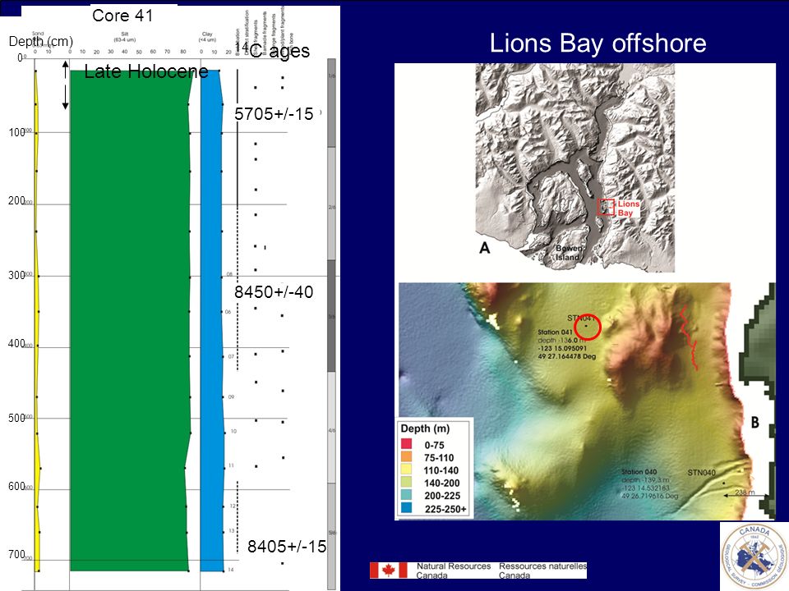Click depth tick label '100'
Screen dimensions: 789x591
tap(16, 132)
